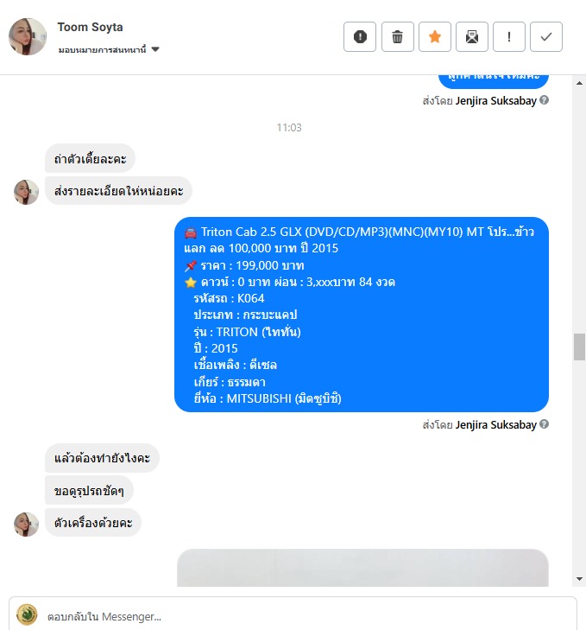Image resolution: width=586 pixels, height=630 pixels.
Task: Click the spam exclamation circle icon
Action: (360, 37)
